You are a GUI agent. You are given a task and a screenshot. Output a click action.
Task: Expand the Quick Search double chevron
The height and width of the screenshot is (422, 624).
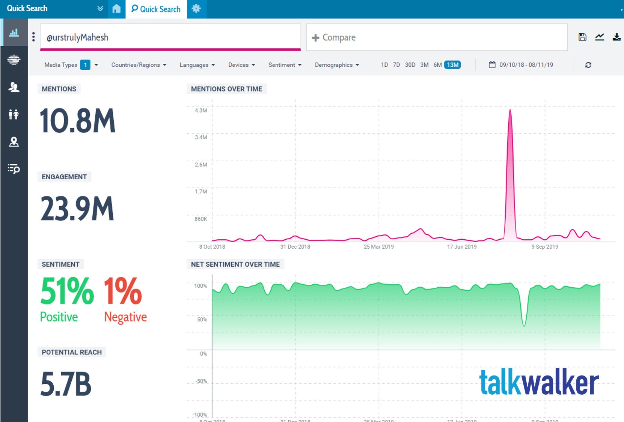coord(100,9)
